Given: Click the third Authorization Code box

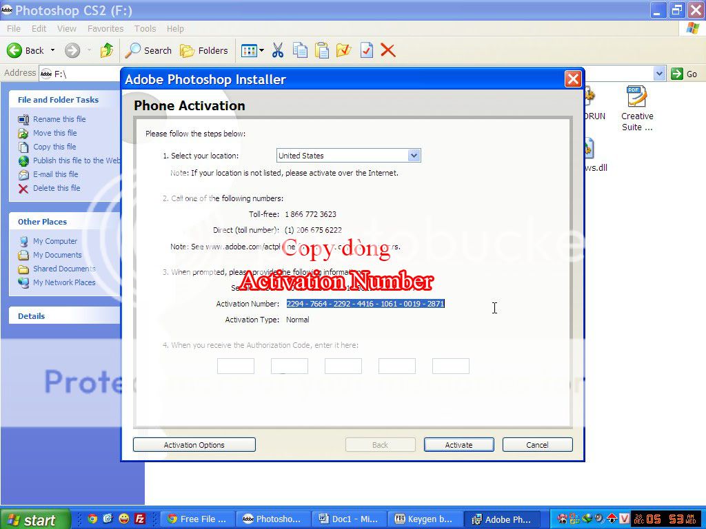Looking at the screenshot, I should (x=343, y=366).
